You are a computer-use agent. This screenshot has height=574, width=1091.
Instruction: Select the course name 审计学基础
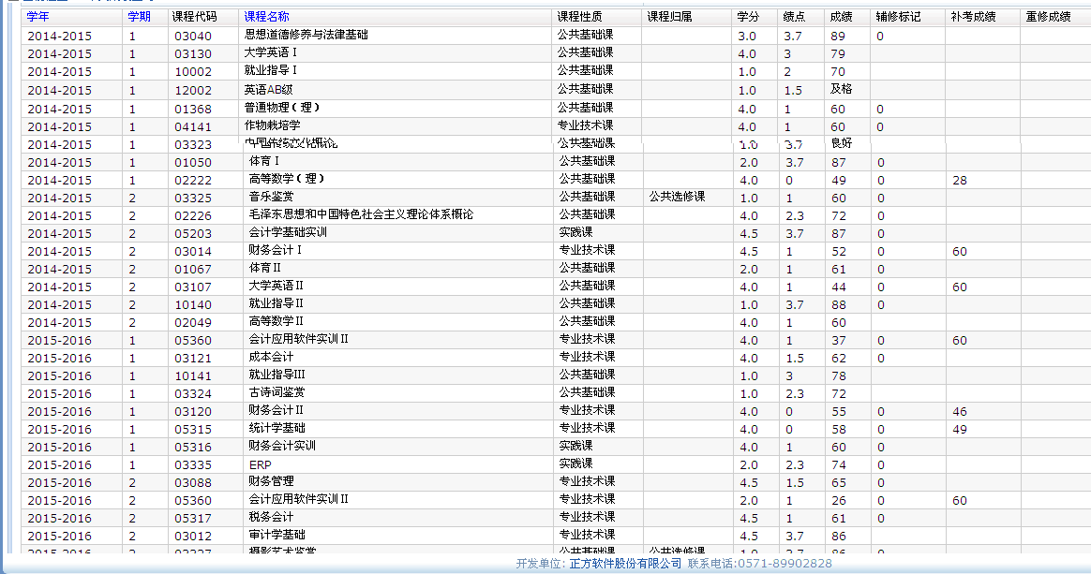click(x=276, y=535)
